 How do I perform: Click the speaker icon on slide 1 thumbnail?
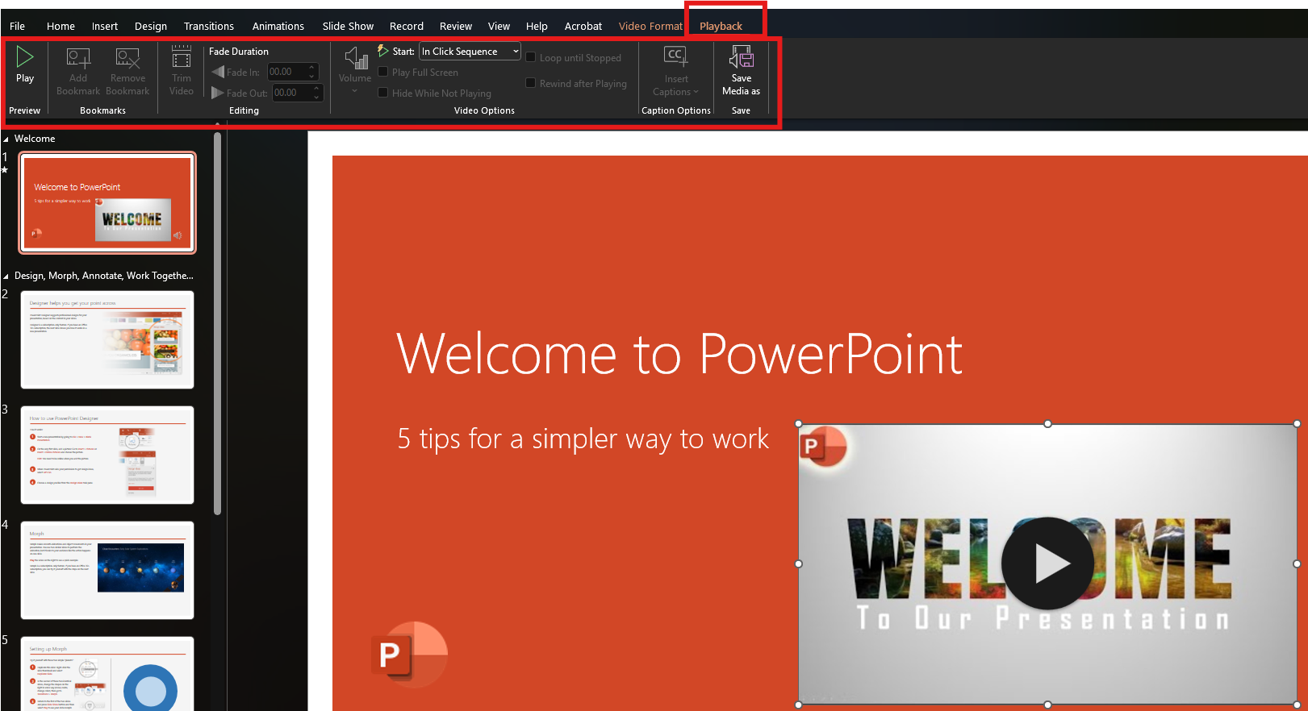(x=178, y=235)
